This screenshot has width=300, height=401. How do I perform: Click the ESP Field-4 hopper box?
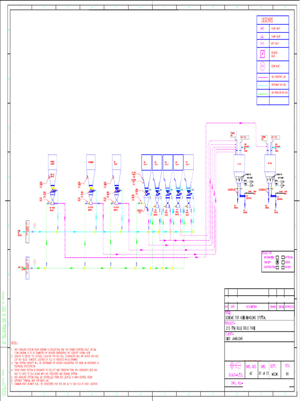tap(178, 162)
